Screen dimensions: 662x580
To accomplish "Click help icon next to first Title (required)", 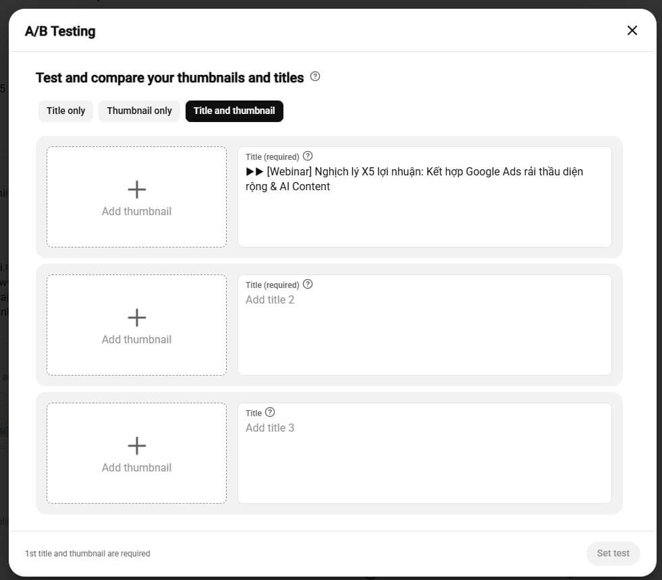I will (x=308, y=156).
